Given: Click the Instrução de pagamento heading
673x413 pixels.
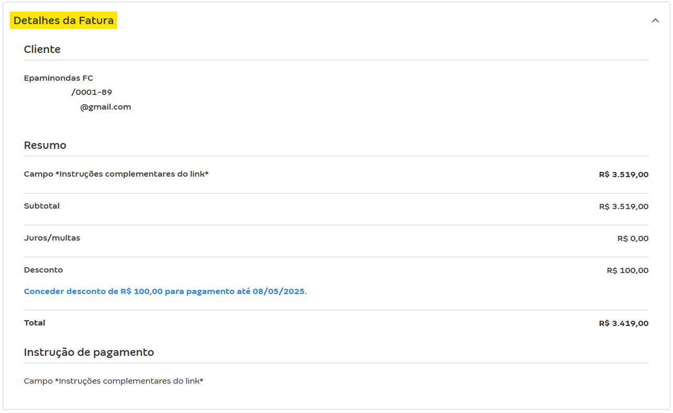Looking at the screenshot, I should click(x=89, y=352).
